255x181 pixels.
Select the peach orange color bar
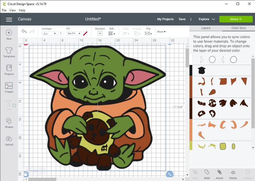click(191, 130)
